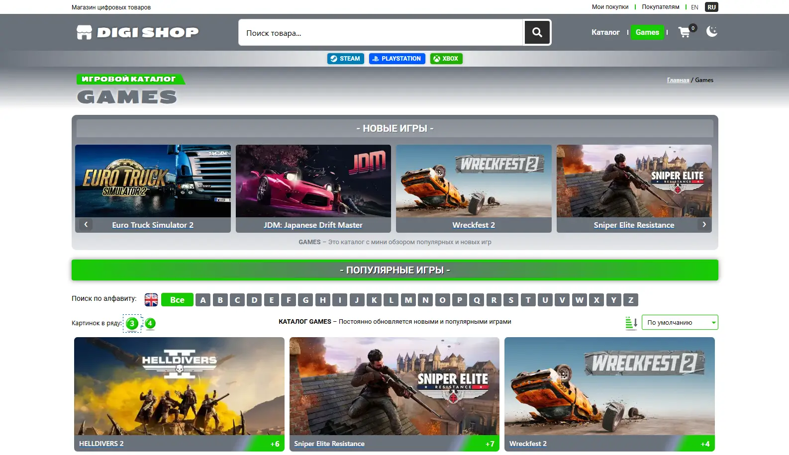Open the shopping cart icon

685,32
